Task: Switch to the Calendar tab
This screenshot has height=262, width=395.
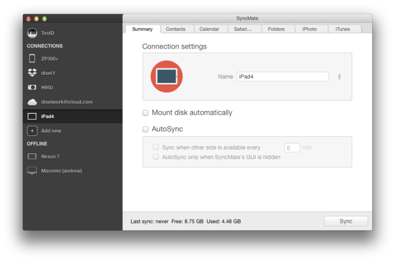Action: pos(209,29)
